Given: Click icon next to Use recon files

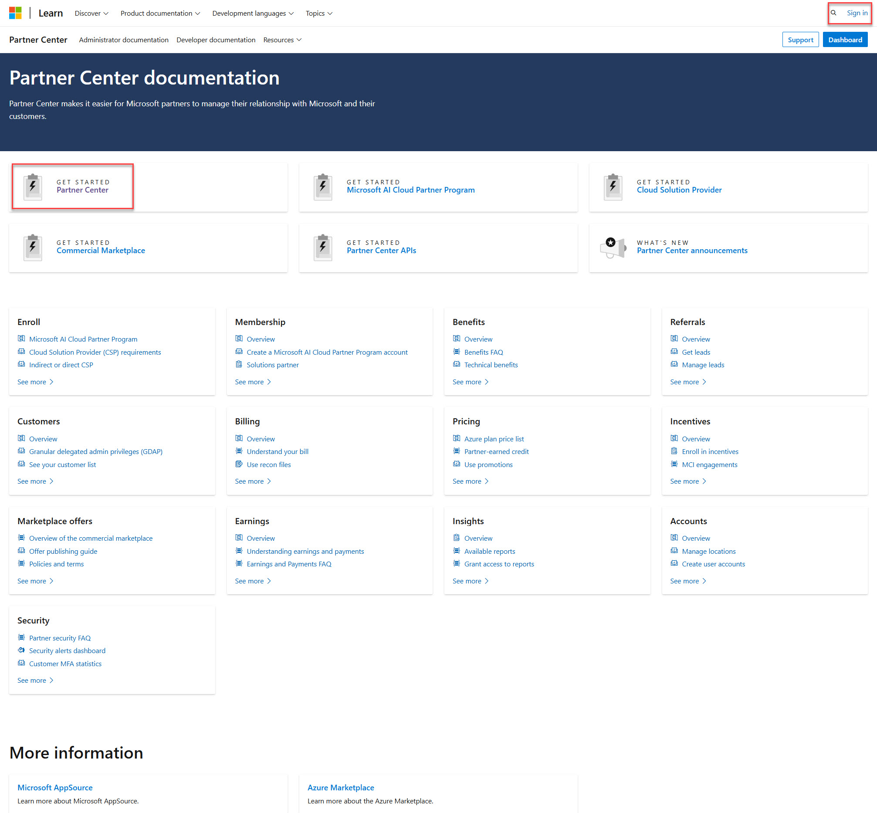Looking at the screenshot, I should 239,464.
